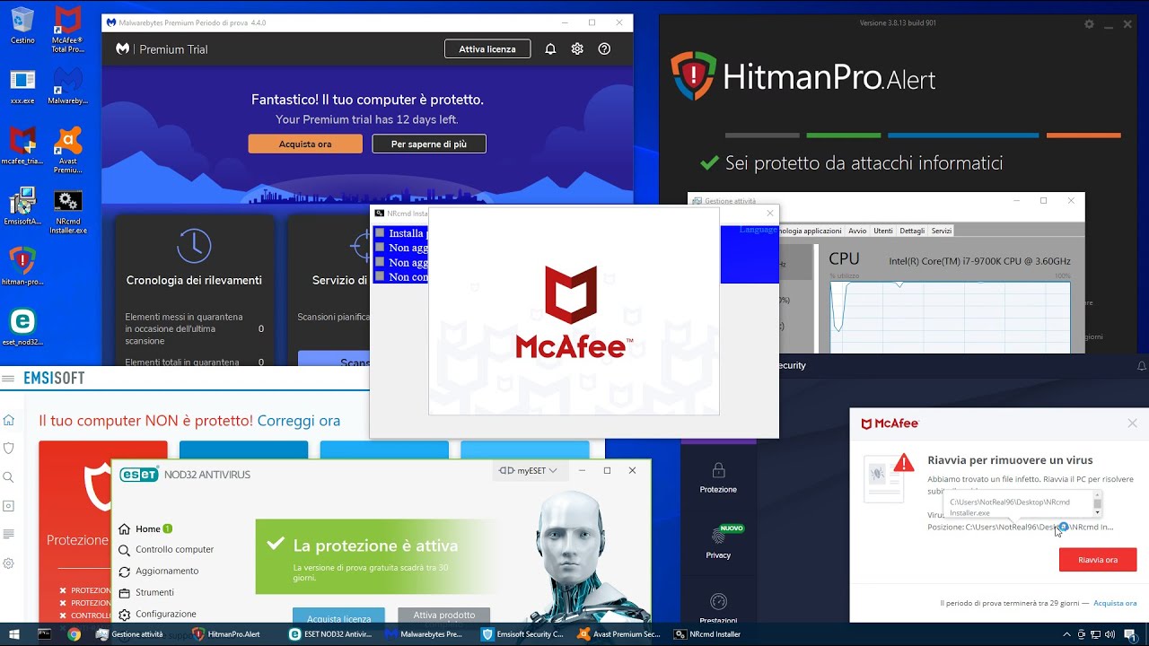1149x646 pixels.
Task: Switch to Avvio tab in Gestione attività
Action: [857, 231]
